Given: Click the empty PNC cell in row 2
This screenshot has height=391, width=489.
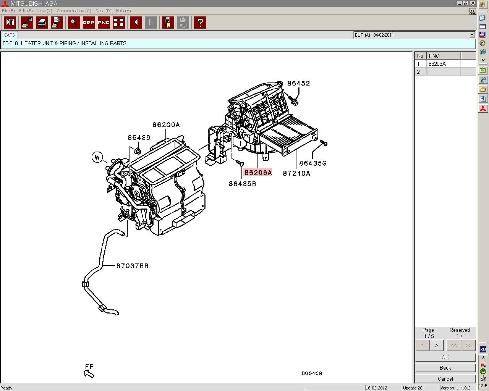Looking at the screenshot, I should tap(444, 72).
